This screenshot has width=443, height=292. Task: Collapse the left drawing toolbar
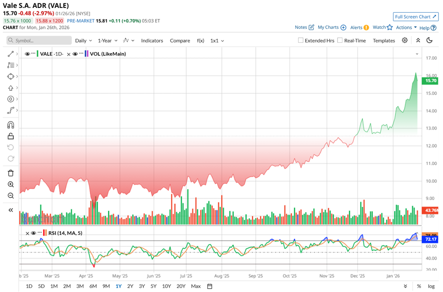click(11, 210)
